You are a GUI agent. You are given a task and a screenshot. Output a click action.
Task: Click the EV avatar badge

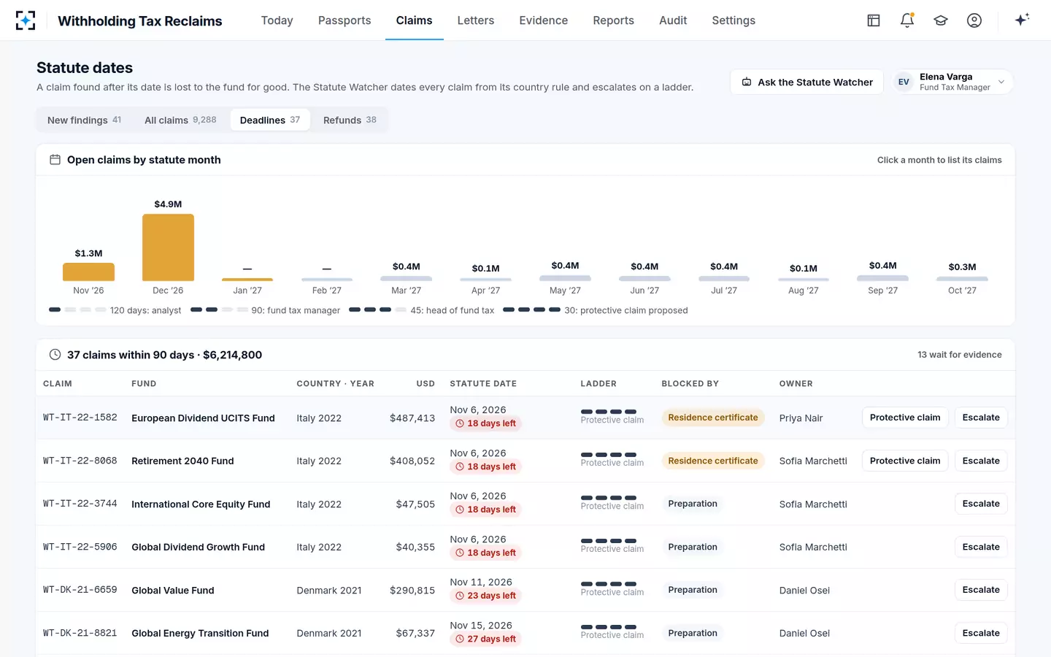(x=904, y=82)
